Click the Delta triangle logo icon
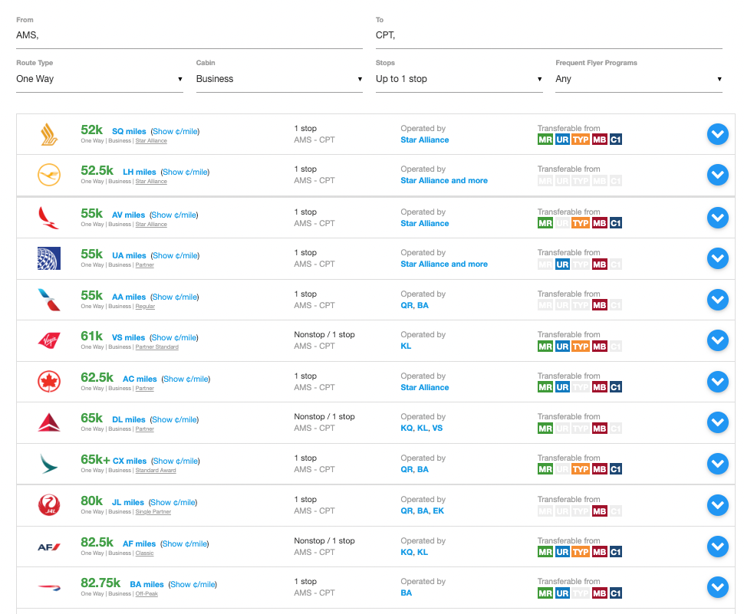The height and width of the screenshot is (614, 744). coord(49,422)
